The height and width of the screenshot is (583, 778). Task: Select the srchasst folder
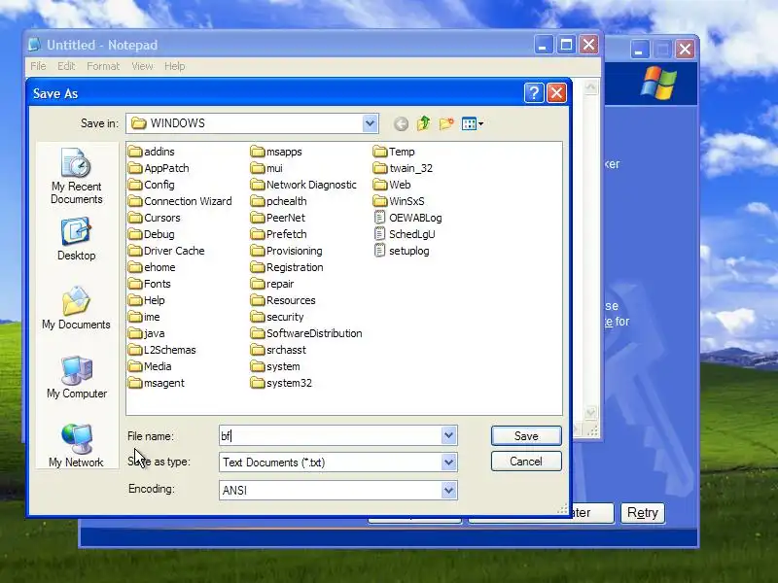point(278,350)
